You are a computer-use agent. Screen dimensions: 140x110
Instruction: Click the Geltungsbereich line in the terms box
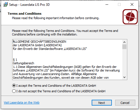click(23, 63)
